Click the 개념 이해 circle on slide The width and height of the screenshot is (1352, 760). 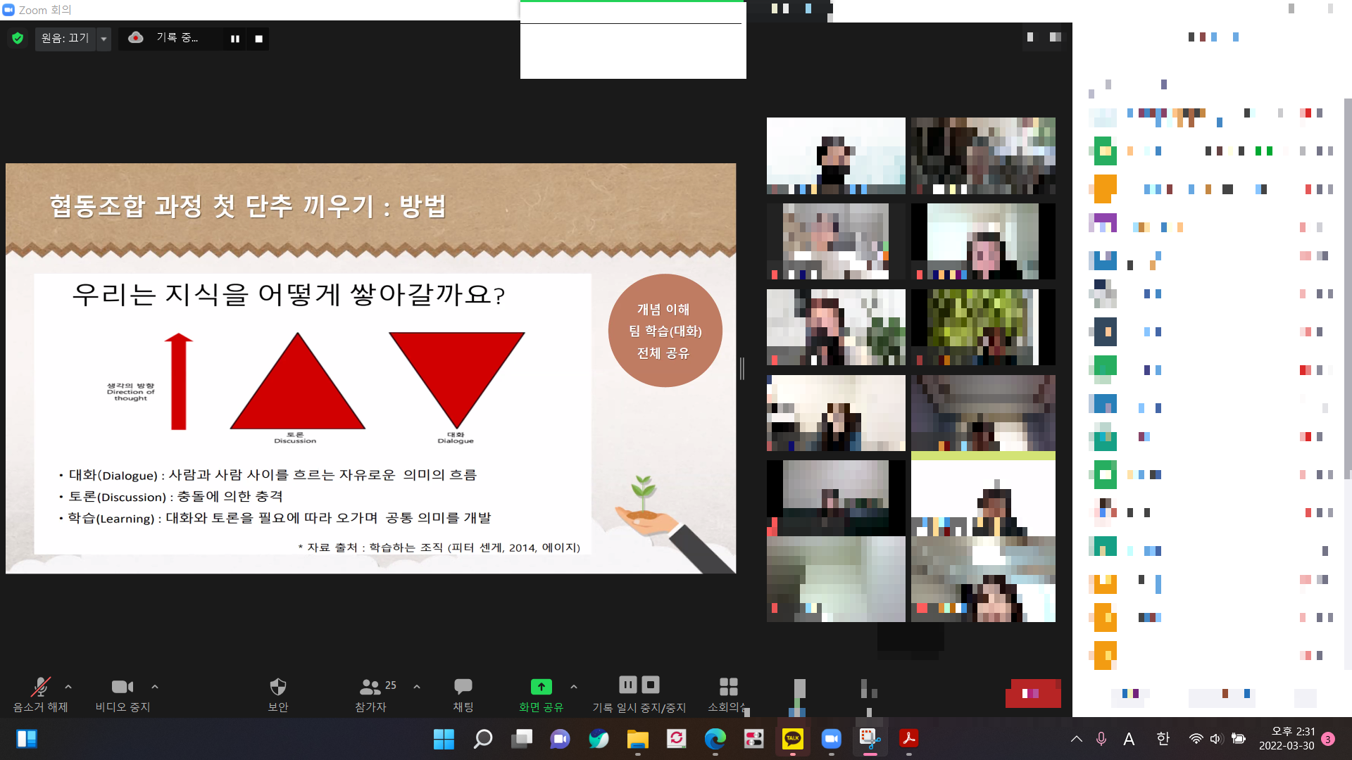tap(665, 331)
